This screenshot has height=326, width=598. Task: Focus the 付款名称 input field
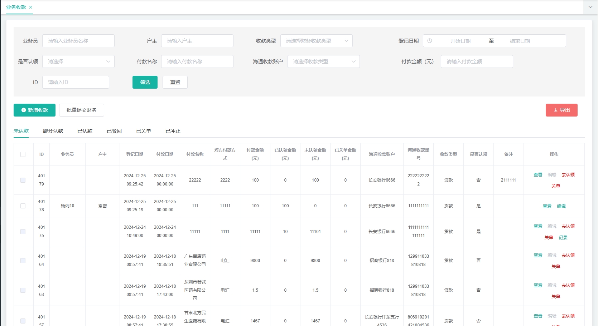point(197,61)
